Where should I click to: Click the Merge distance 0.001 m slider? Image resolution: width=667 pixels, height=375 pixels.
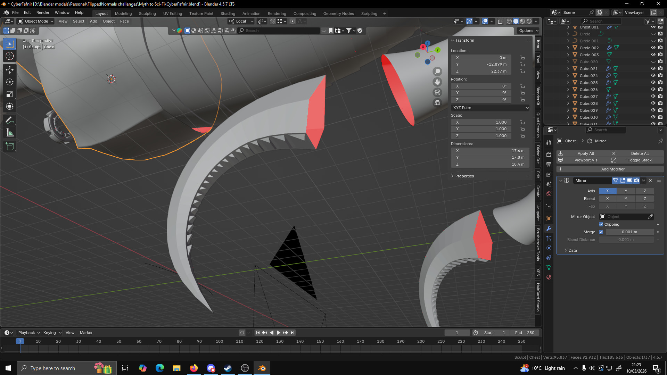(x=629, y=232)
